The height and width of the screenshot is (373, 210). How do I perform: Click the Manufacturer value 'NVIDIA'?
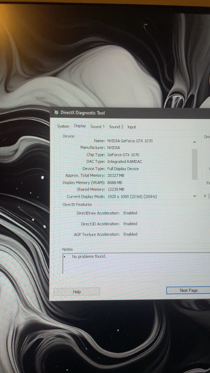click(114, 148)
